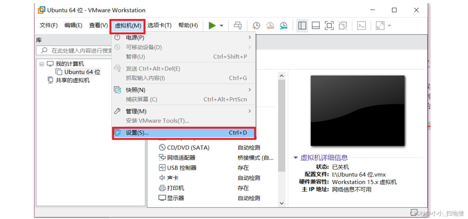Click the network adapter device icon
468x219 pixels.
pyautogui.click(x=162, y=157)
